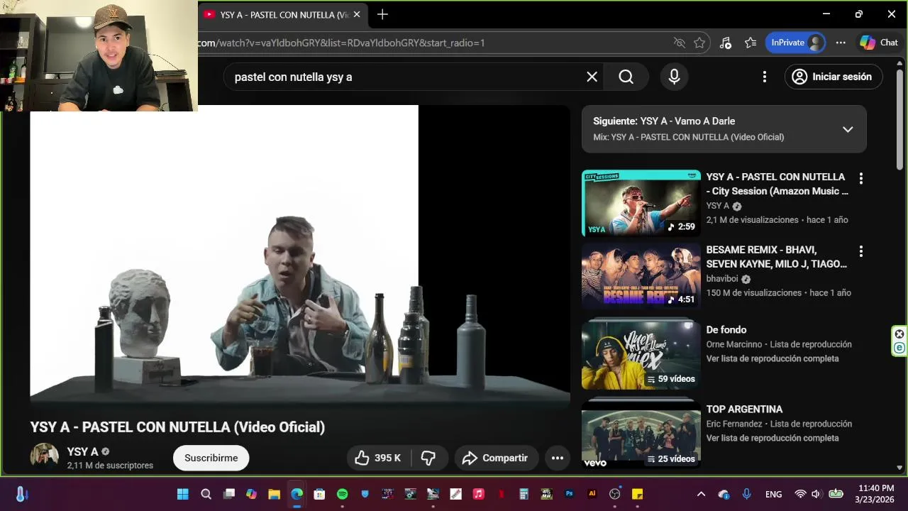Click the tray microphone icon
Image resolution: width=908 pixels, height=511 pixels.
[746, 494]
